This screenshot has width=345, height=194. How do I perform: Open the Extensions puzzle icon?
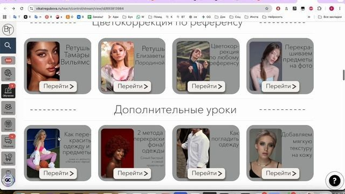(319, 9)
